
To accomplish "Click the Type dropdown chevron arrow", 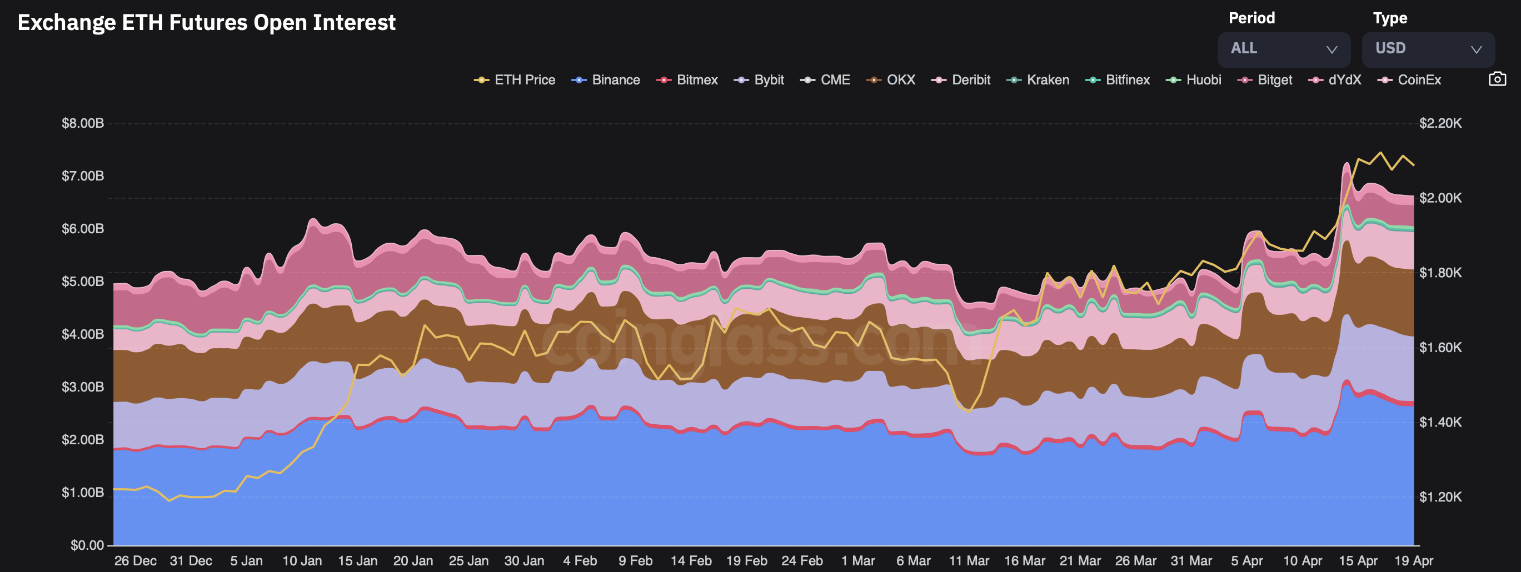I will click(1476, 49).
